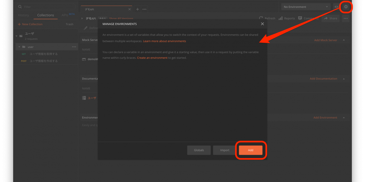The image size is (365, 182).
Task: Open the tab options ellipsis menu
Action: click(x=144, y=9)
